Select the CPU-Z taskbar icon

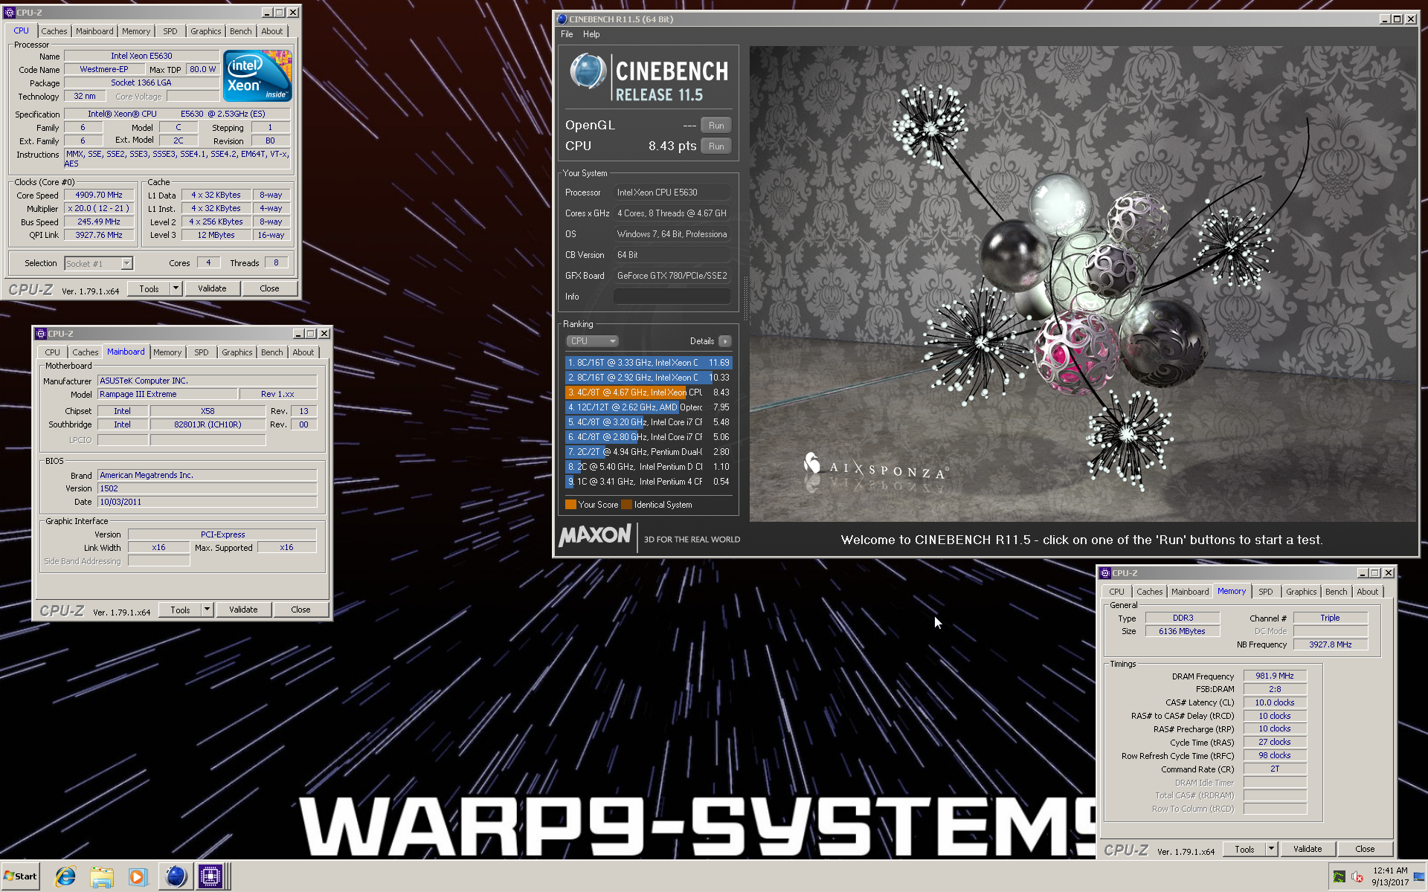coord(210,877)
